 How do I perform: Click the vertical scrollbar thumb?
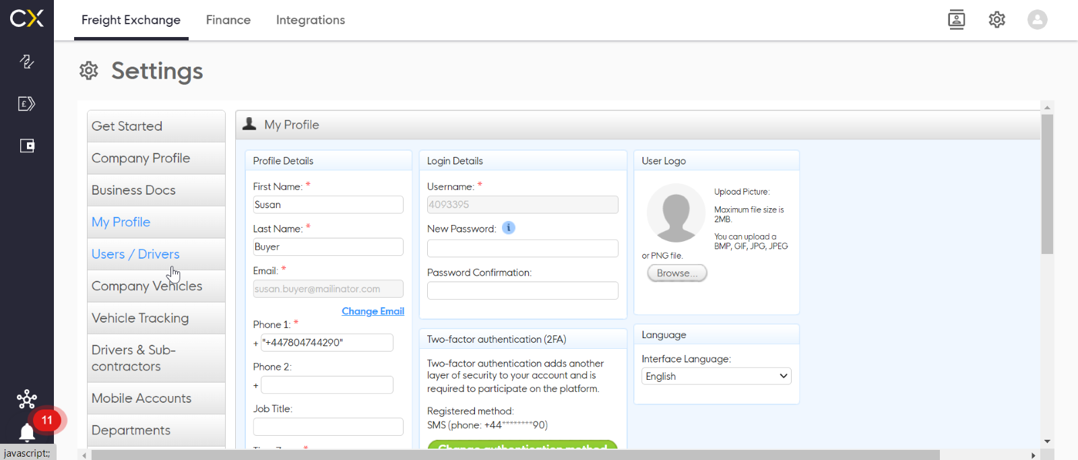point(1047,184)
